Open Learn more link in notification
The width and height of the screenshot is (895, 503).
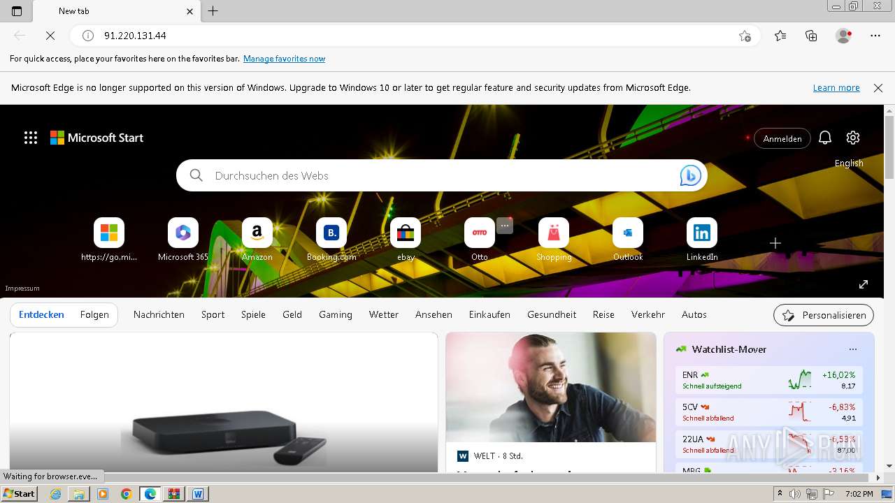pos(836,88)
